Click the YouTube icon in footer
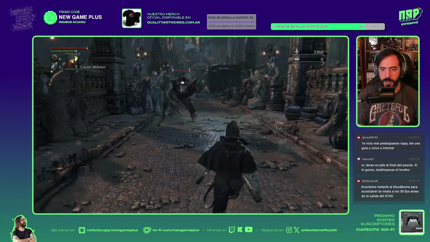This screenshot has height=242, width=430. click(249, 230)
